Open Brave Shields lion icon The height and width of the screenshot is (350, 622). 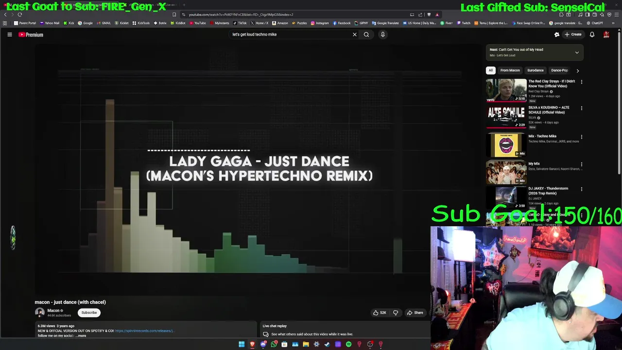click(x=429, y=15)
